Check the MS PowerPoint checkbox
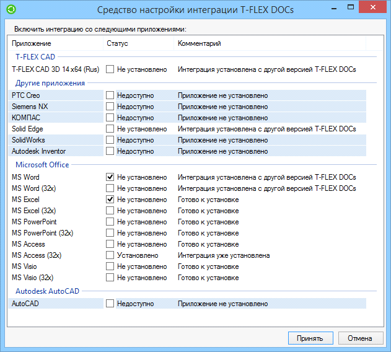Image resolution: width=391 pixels, height=352 pixels. 110,222
